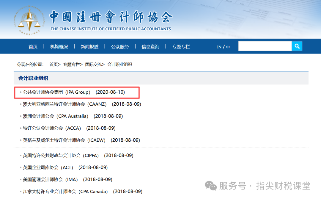Open the 机构概况 navigation menu
321x199 pixels.
(59, 47)
